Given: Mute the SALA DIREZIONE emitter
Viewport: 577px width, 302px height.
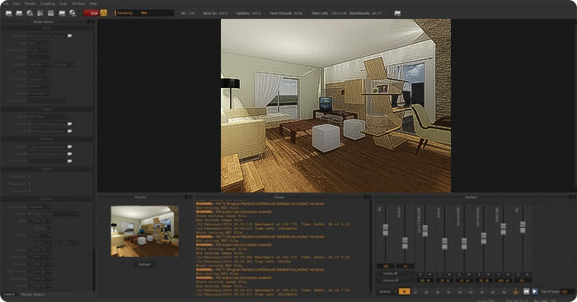Looking at the screenshot, I should tap(429, 275).
